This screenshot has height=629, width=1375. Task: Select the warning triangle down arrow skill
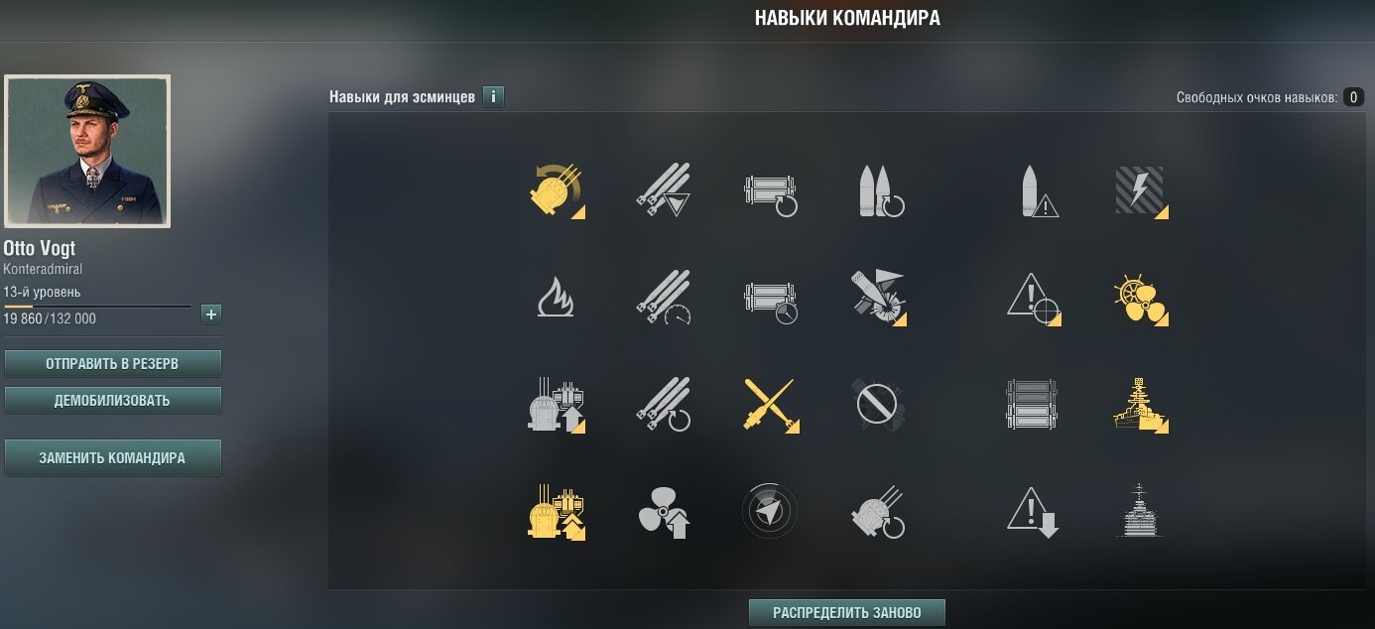[x=1034, y=513]
